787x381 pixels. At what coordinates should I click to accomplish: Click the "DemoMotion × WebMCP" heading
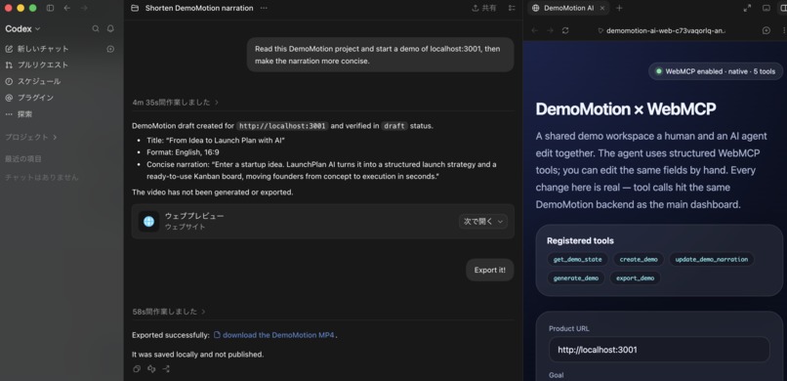pyautogui.click(x=625, y=109)
